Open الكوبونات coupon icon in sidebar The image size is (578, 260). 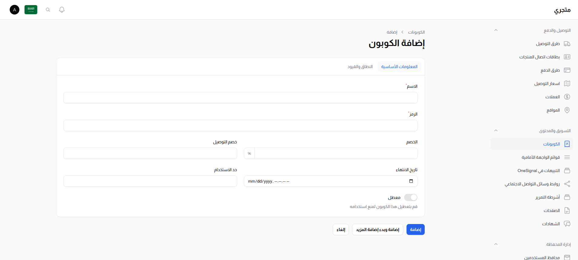pos(567,144)
